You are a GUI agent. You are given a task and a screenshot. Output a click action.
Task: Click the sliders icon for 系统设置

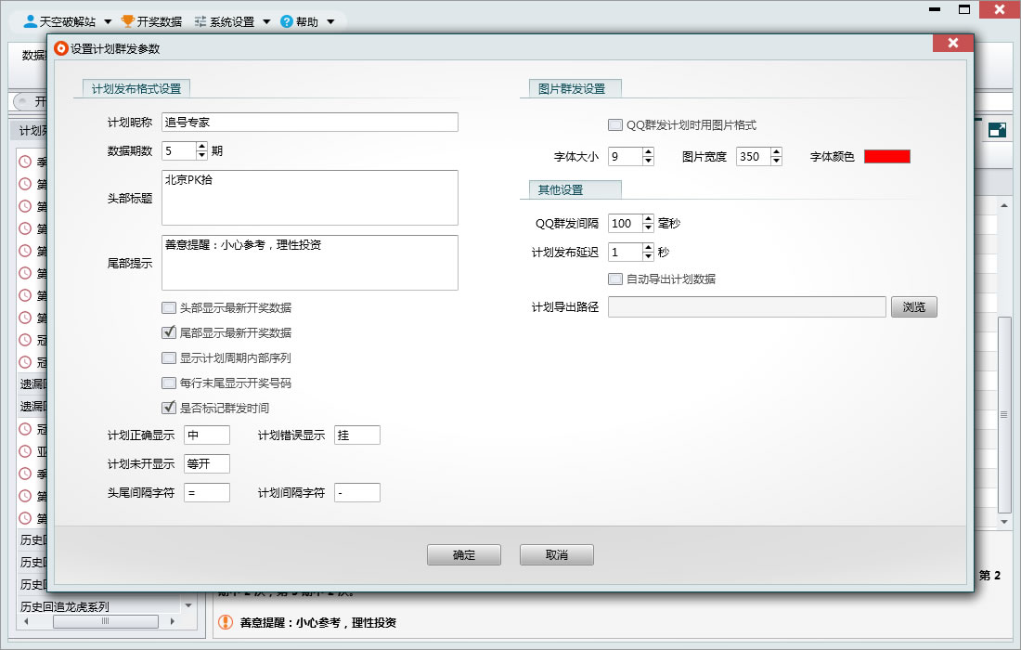[x=200, y=20]
